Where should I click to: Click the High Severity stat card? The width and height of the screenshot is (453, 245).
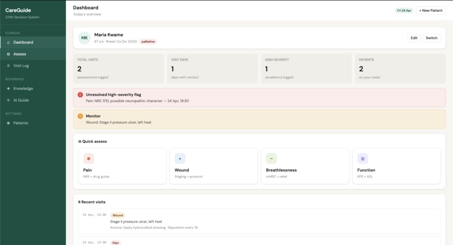(x=306, y=69)
